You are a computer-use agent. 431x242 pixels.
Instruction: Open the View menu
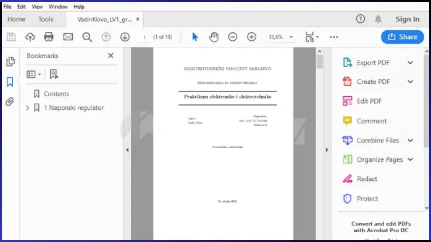[x=37, y=7]
